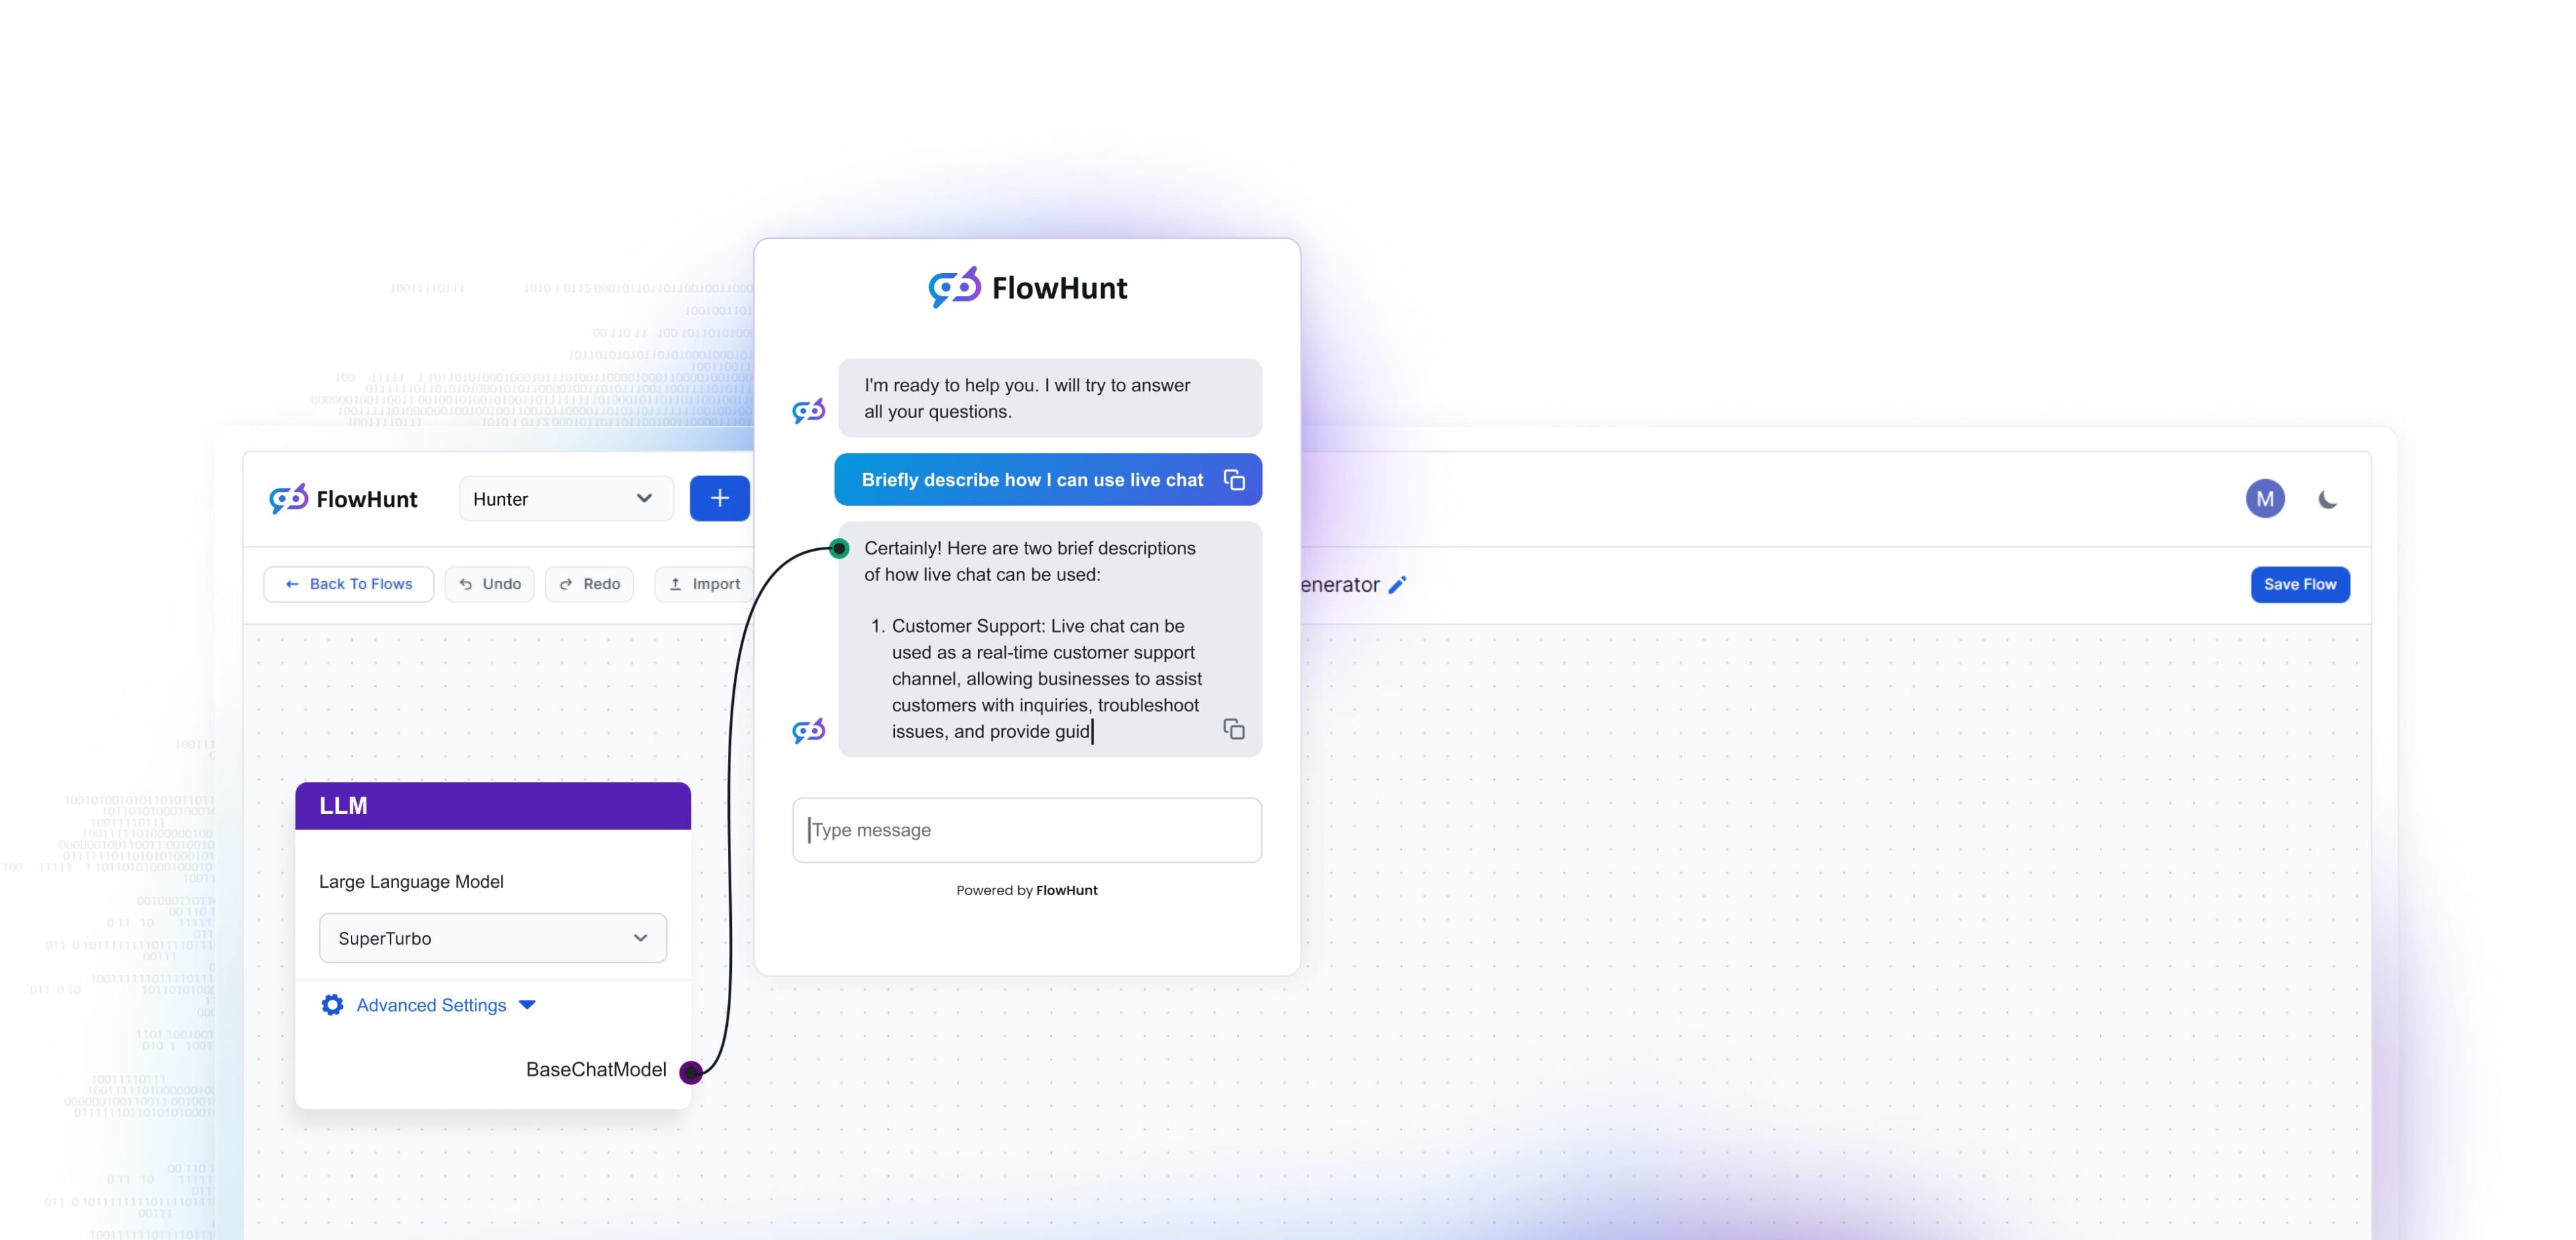Click the Type message input field
This screenshot has width=2576, height=1240.
pos(1027,829)
